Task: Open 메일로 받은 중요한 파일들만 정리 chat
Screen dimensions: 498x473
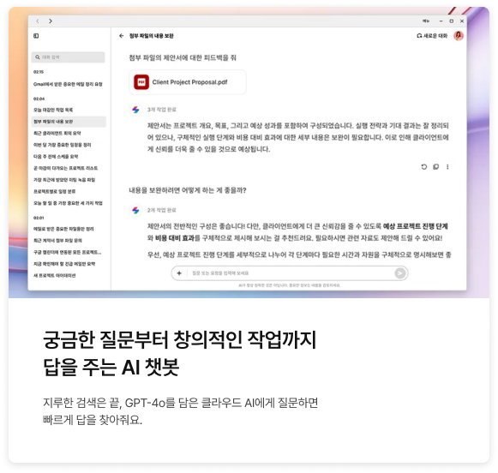Action: 63,229
